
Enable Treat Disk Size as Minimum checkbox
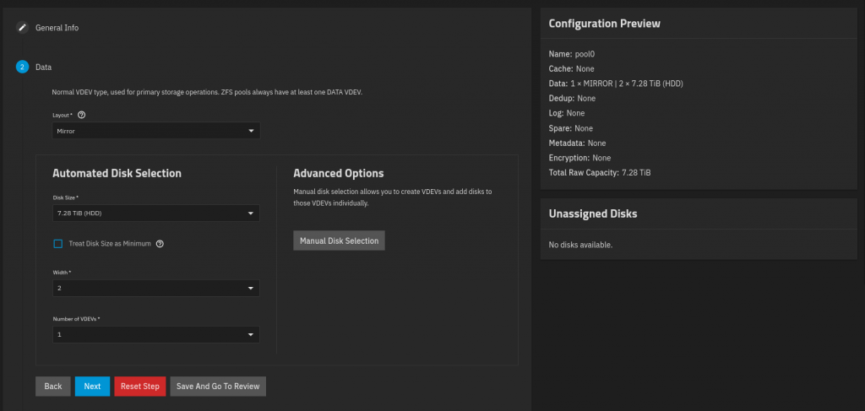[58, 244]
